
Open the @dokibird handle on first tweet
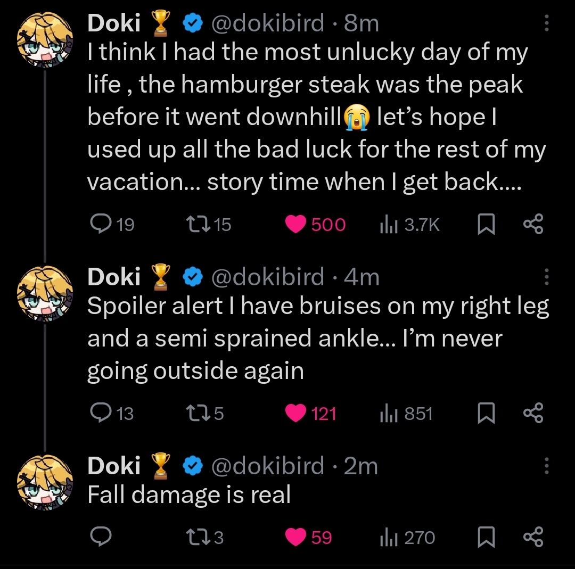tap(268, 23)
